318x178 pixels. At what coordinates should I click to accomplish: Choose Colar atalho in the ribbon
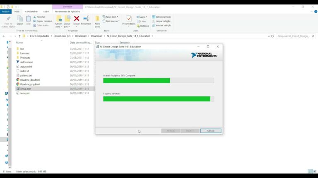[x=41, y=26]
